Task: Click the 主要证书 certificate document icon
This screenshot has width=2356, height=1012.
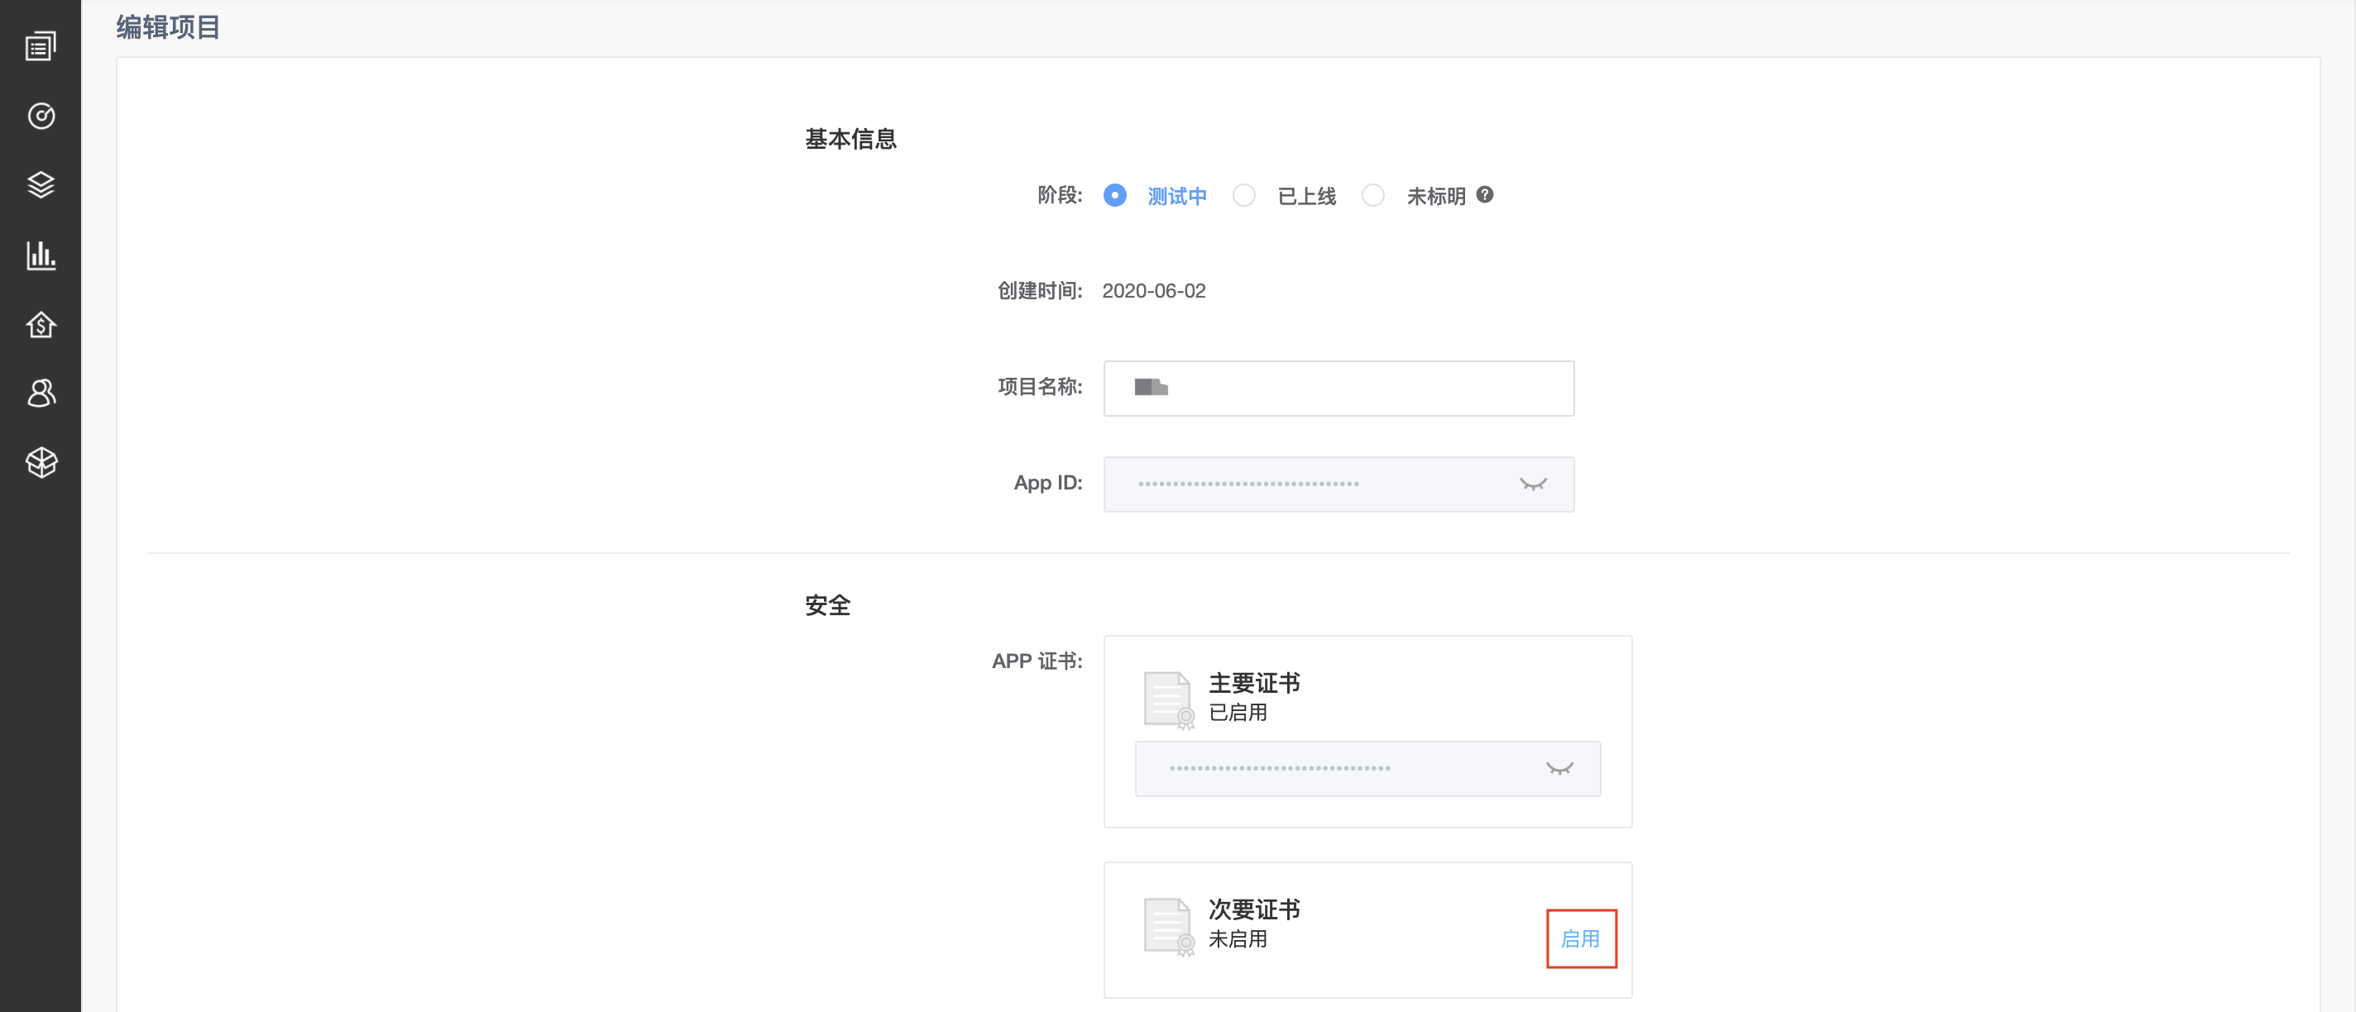Action: 1168,699
